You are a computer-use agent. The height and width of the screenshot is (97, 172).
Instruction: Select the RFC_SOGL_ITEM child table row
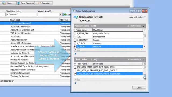tap(108, 67)
